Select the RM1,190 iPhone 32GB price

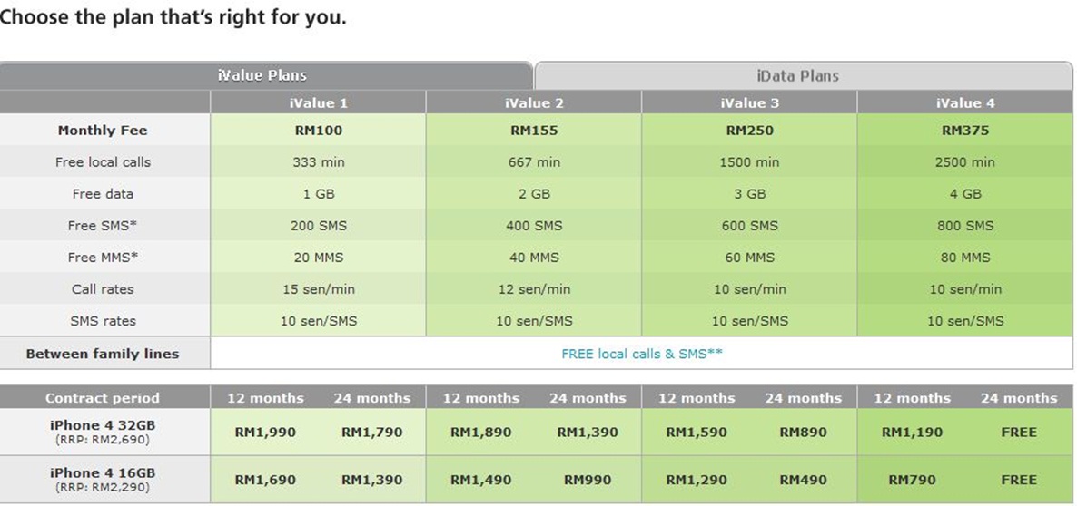point(912,433)
